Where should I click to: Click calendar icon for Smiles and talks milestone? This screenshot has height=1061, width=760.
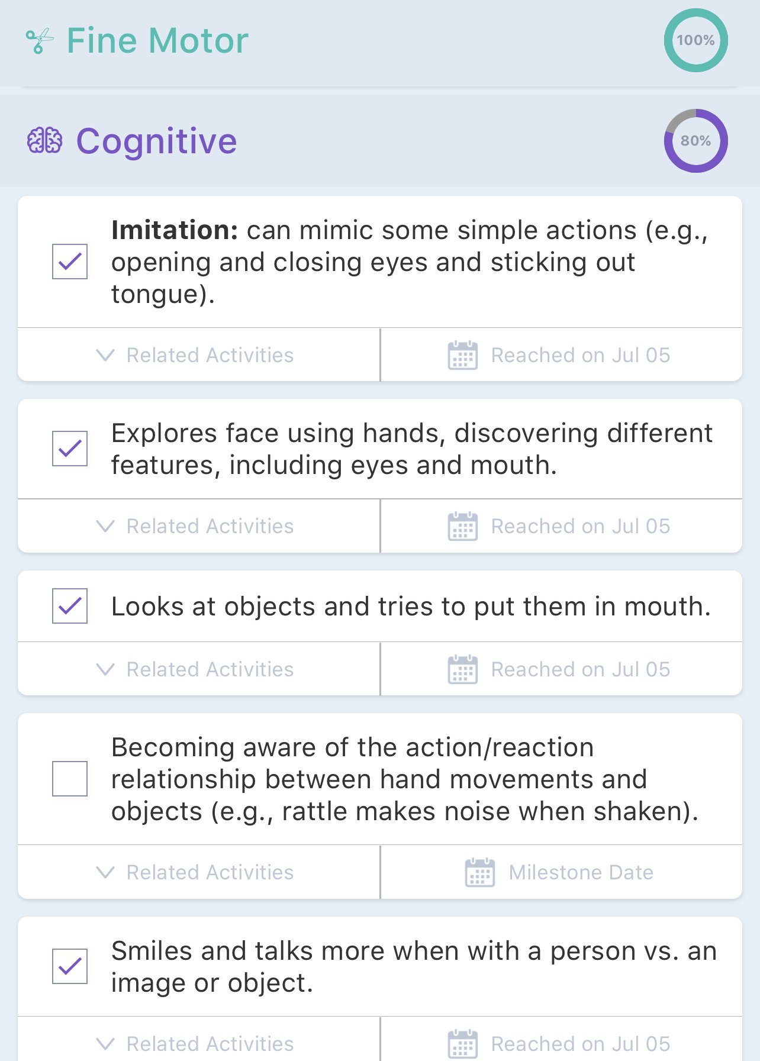click(462, 1043)
